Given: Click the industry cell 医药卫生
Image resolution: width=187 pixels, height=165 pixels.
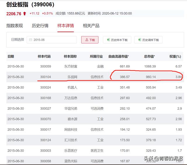Looking at the screenshot, I should pos(97,151).
